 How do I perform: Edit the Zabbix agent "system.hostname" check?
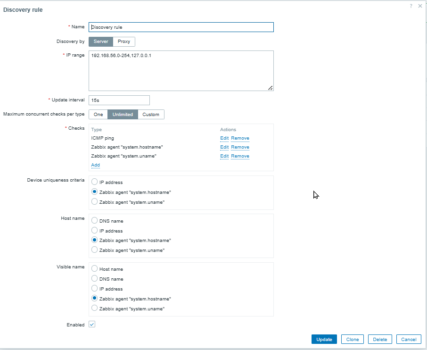224,147
